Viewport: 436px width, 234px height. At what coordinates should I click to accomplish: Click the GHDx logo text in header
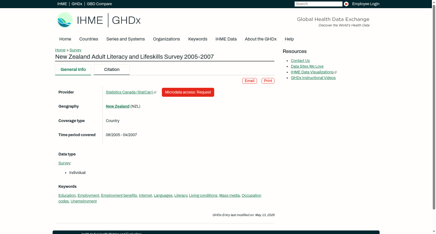coord(126,20)
